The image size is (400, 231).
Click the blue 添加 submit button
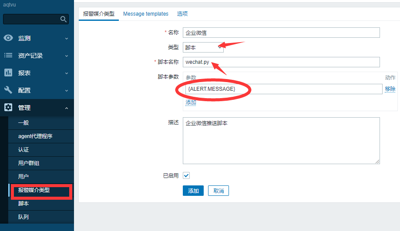193,191
